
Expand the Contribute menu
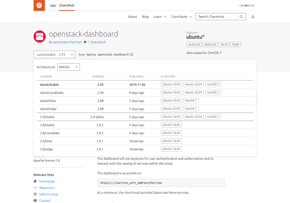pos(181,16)
